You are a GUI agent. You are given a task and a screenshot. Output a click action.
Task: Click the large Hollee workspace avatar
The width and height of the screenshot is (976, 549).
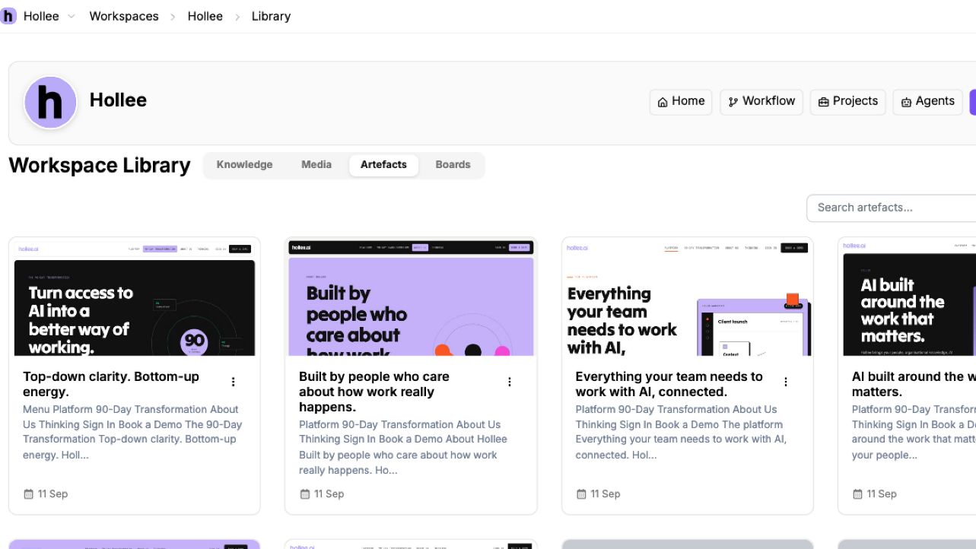(x=50, y=102)
